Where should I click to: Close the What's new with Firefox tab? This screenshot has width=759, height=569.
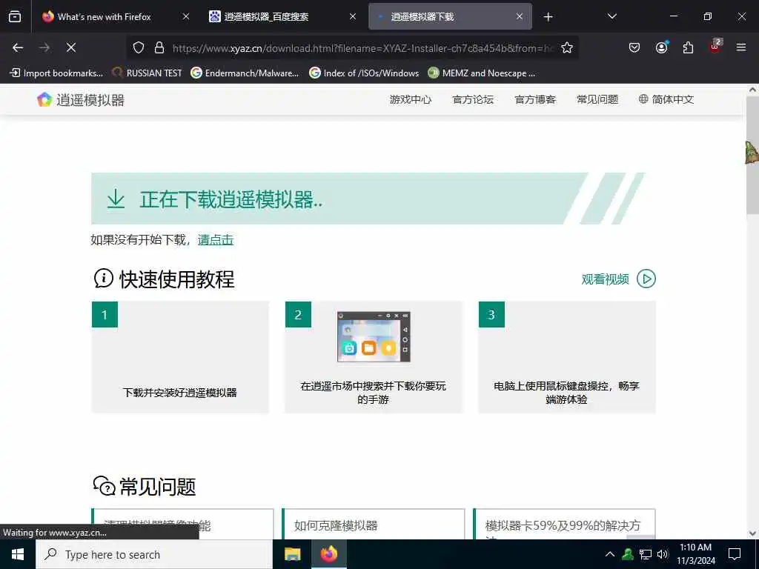[186, 16]
